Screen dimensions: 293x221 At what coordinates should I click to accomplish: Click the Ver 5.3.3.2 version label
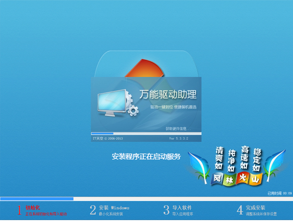point(179,138)
